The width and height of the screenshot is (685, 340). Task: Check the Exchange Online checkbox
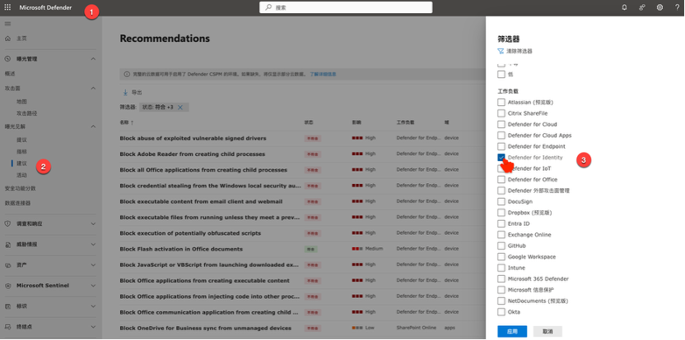tap(501, 235)
